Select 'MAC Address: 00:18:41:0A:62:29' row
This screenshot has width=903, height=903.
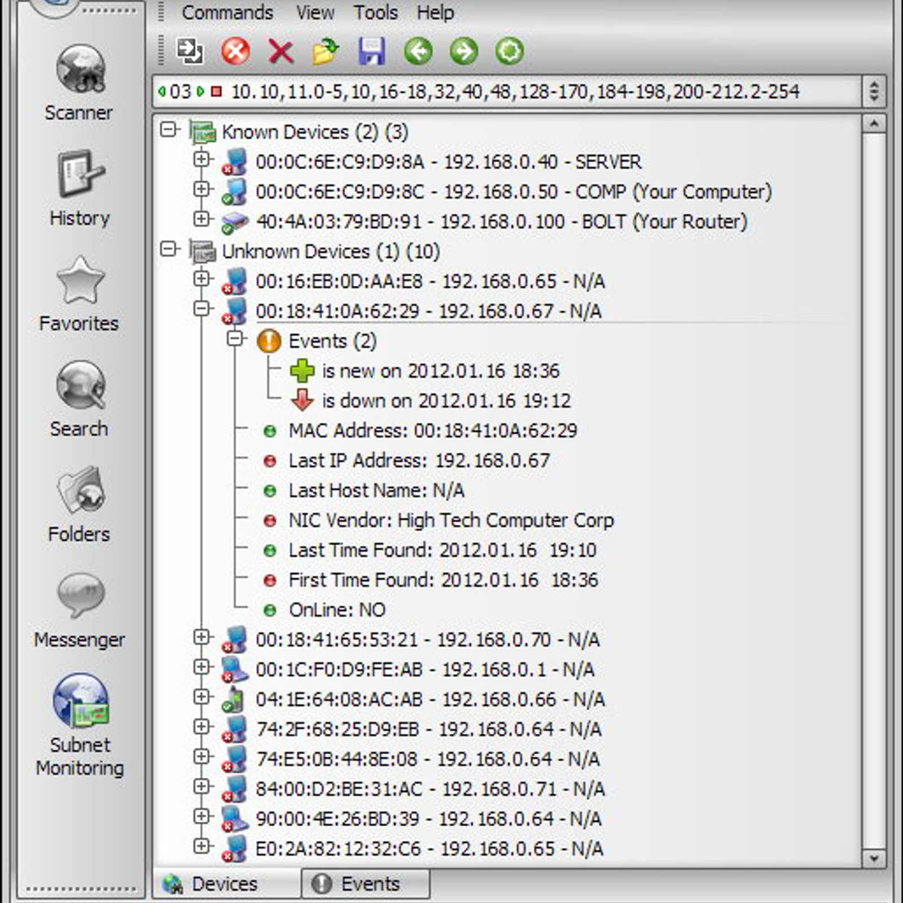click(433, 431)
